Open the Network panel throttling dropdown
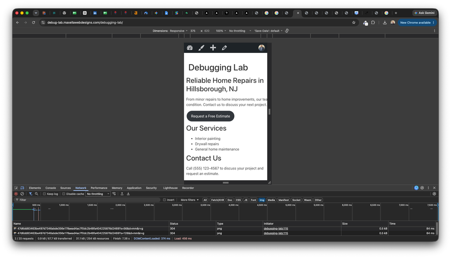This screenshot has height=258, width=451. coord(98,194)
